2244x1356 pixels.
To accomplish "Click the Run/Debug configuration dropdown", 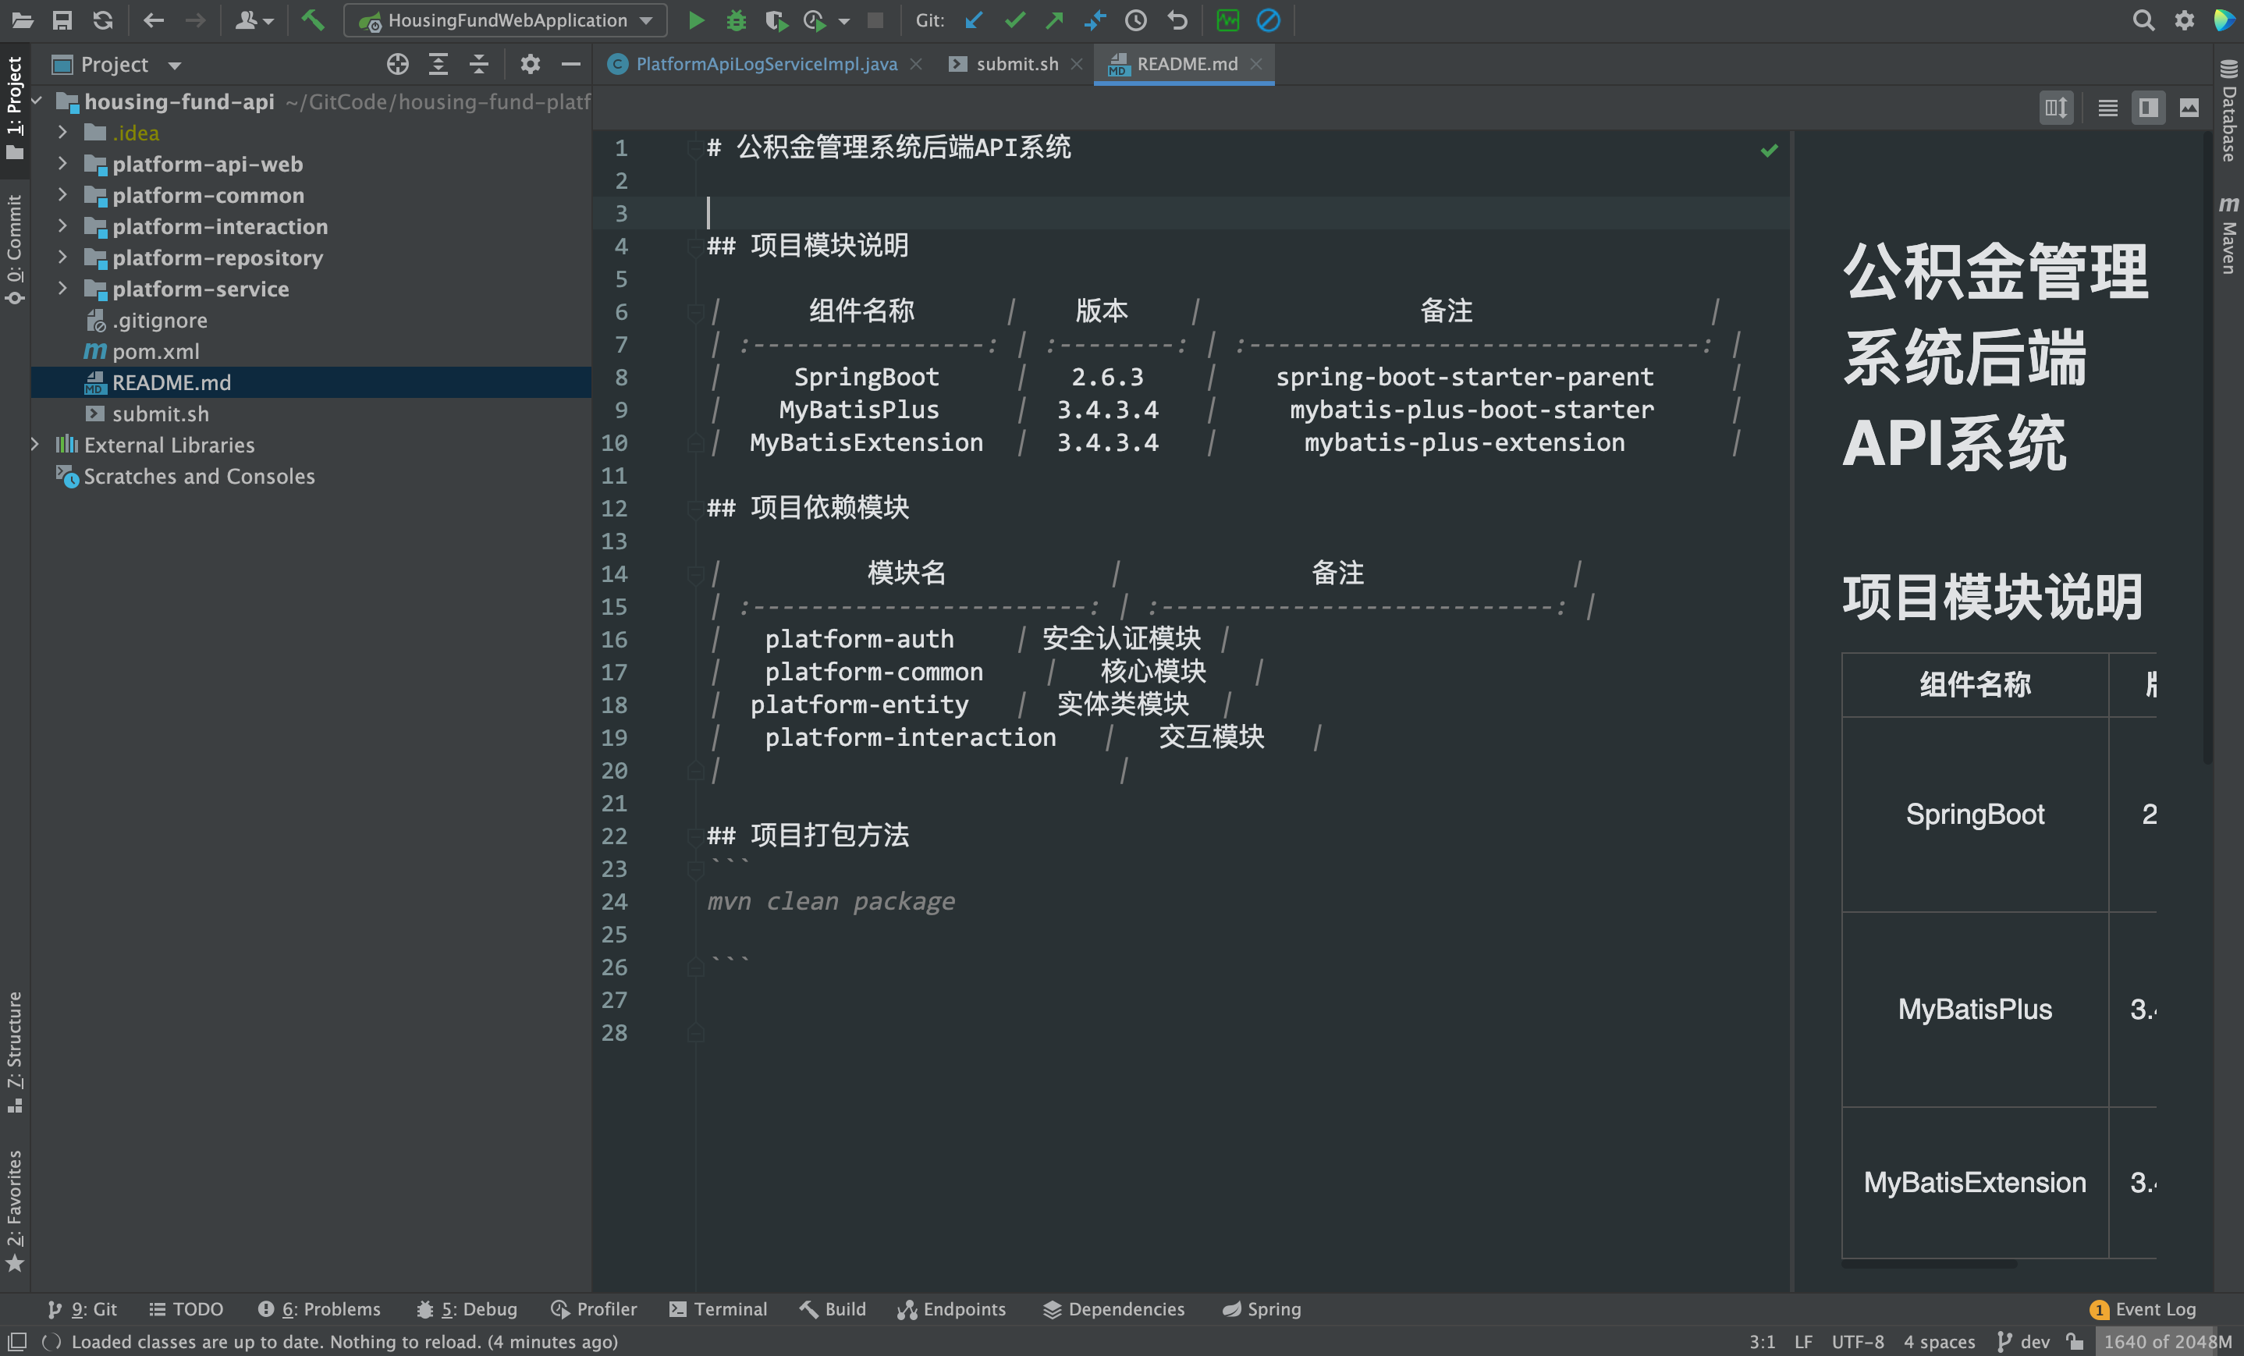I will click(506, 20).
